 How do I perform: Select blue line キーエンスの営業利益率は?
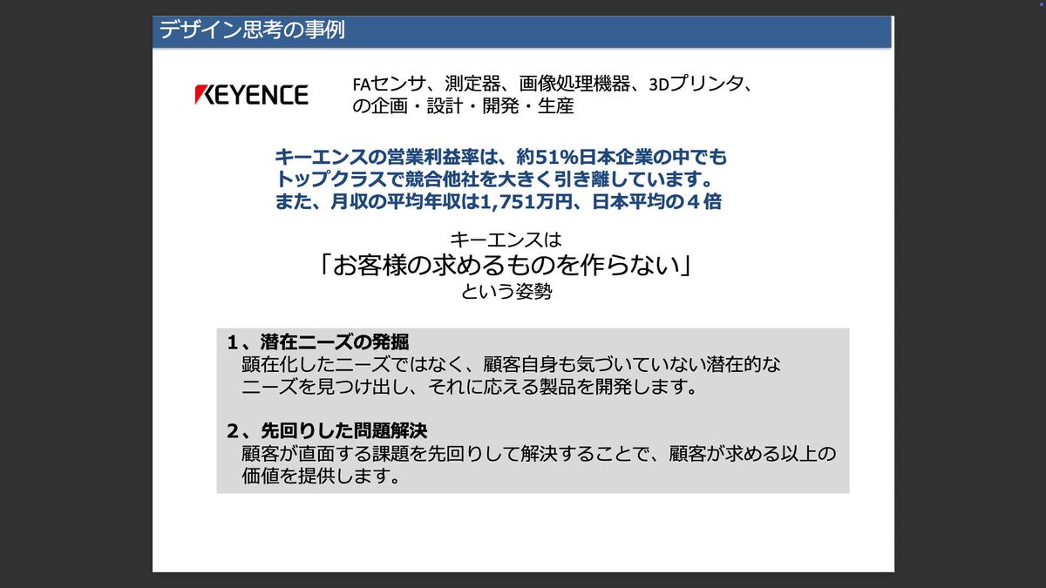[x=500, y=158]
